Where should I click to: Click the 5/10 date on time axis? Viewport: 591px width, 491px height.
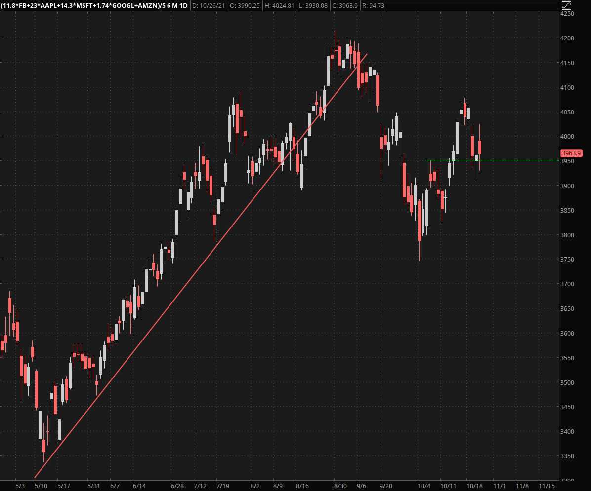click(41, 486)
